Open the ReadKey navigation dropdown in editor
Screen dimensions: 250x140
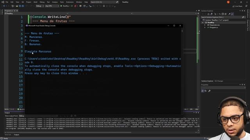pos(36,14)
